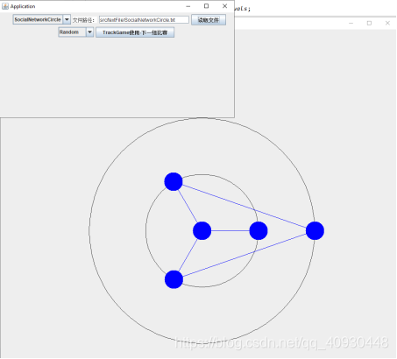
Task: Click the 读取文件 button
Action: [209, 20]
